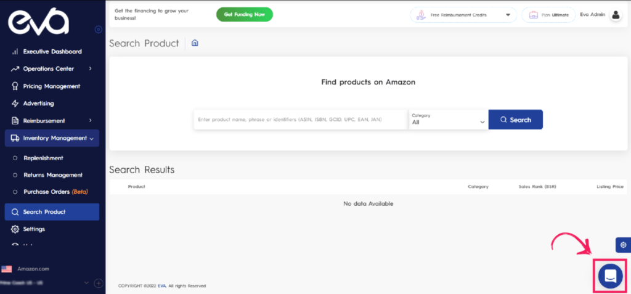631x294 pixels.
Task: Open Settings menu item label
Action: coord(35,229)
